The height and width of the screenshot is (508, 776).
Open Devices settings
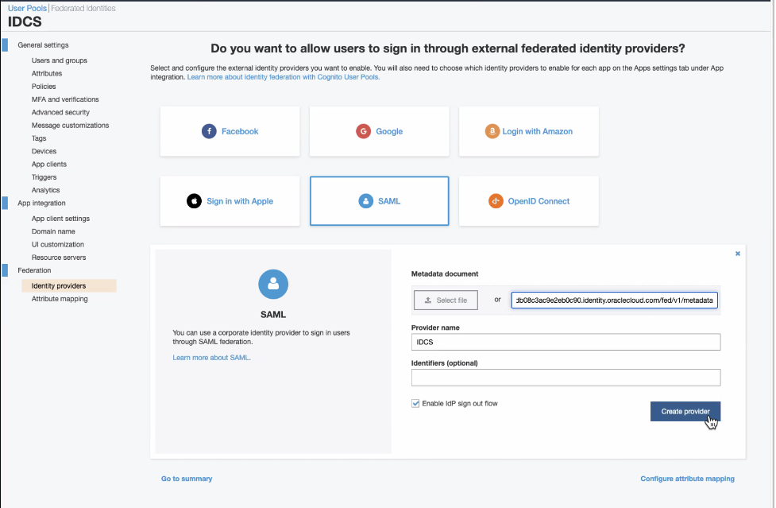[x=44, y=151]
